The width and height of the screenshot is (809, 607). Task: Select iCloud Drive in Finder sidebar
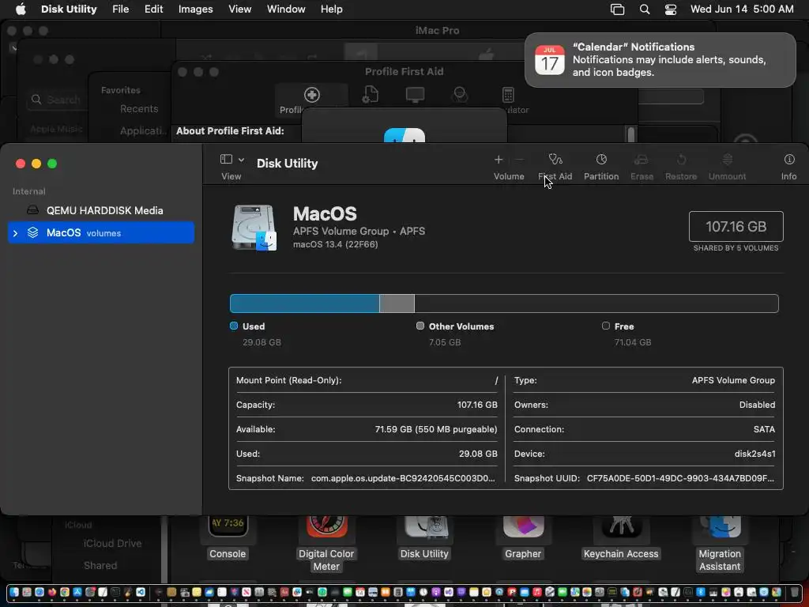point(112,544)
